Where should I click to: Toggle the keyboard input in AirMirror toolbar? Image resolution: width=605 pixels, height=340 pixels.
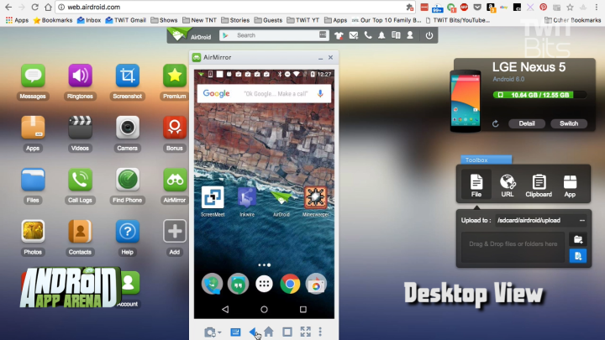click(x=235, y=332)
